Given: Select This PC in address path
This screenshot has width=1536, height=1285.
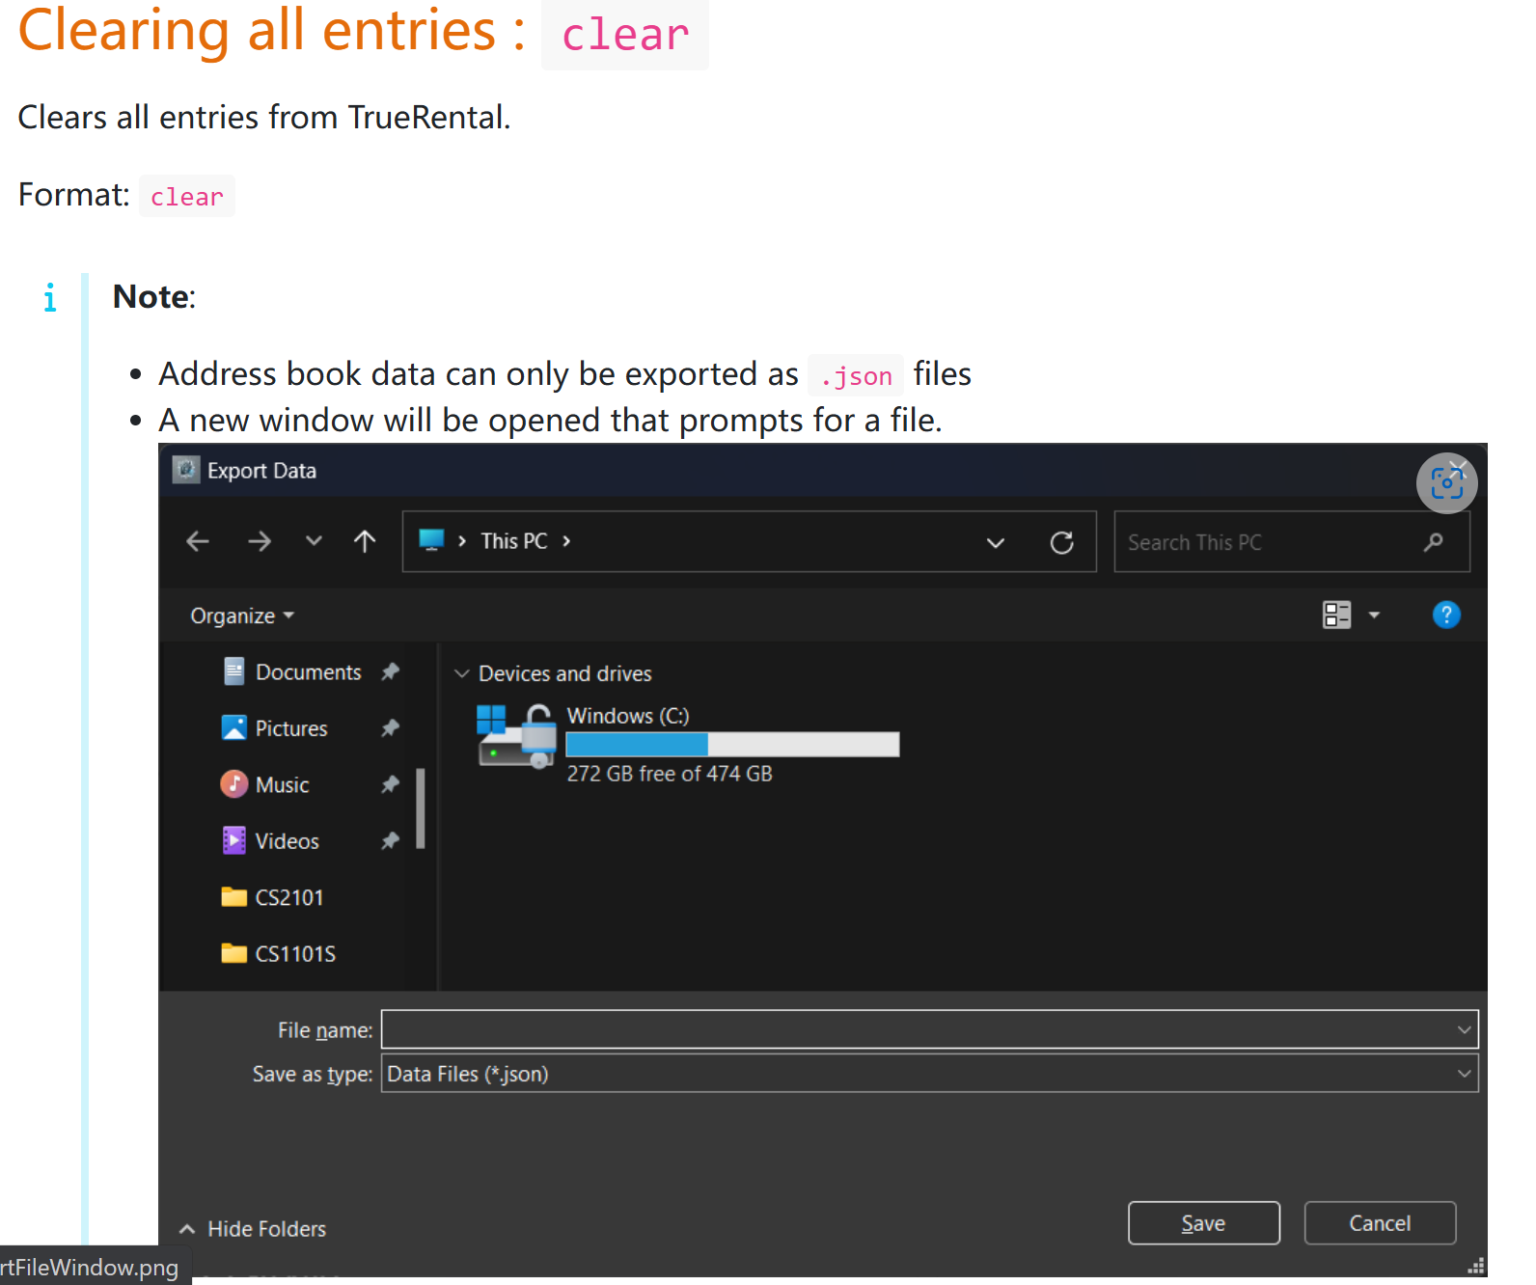Looking at the screenshot, I should tap(513, 541).
